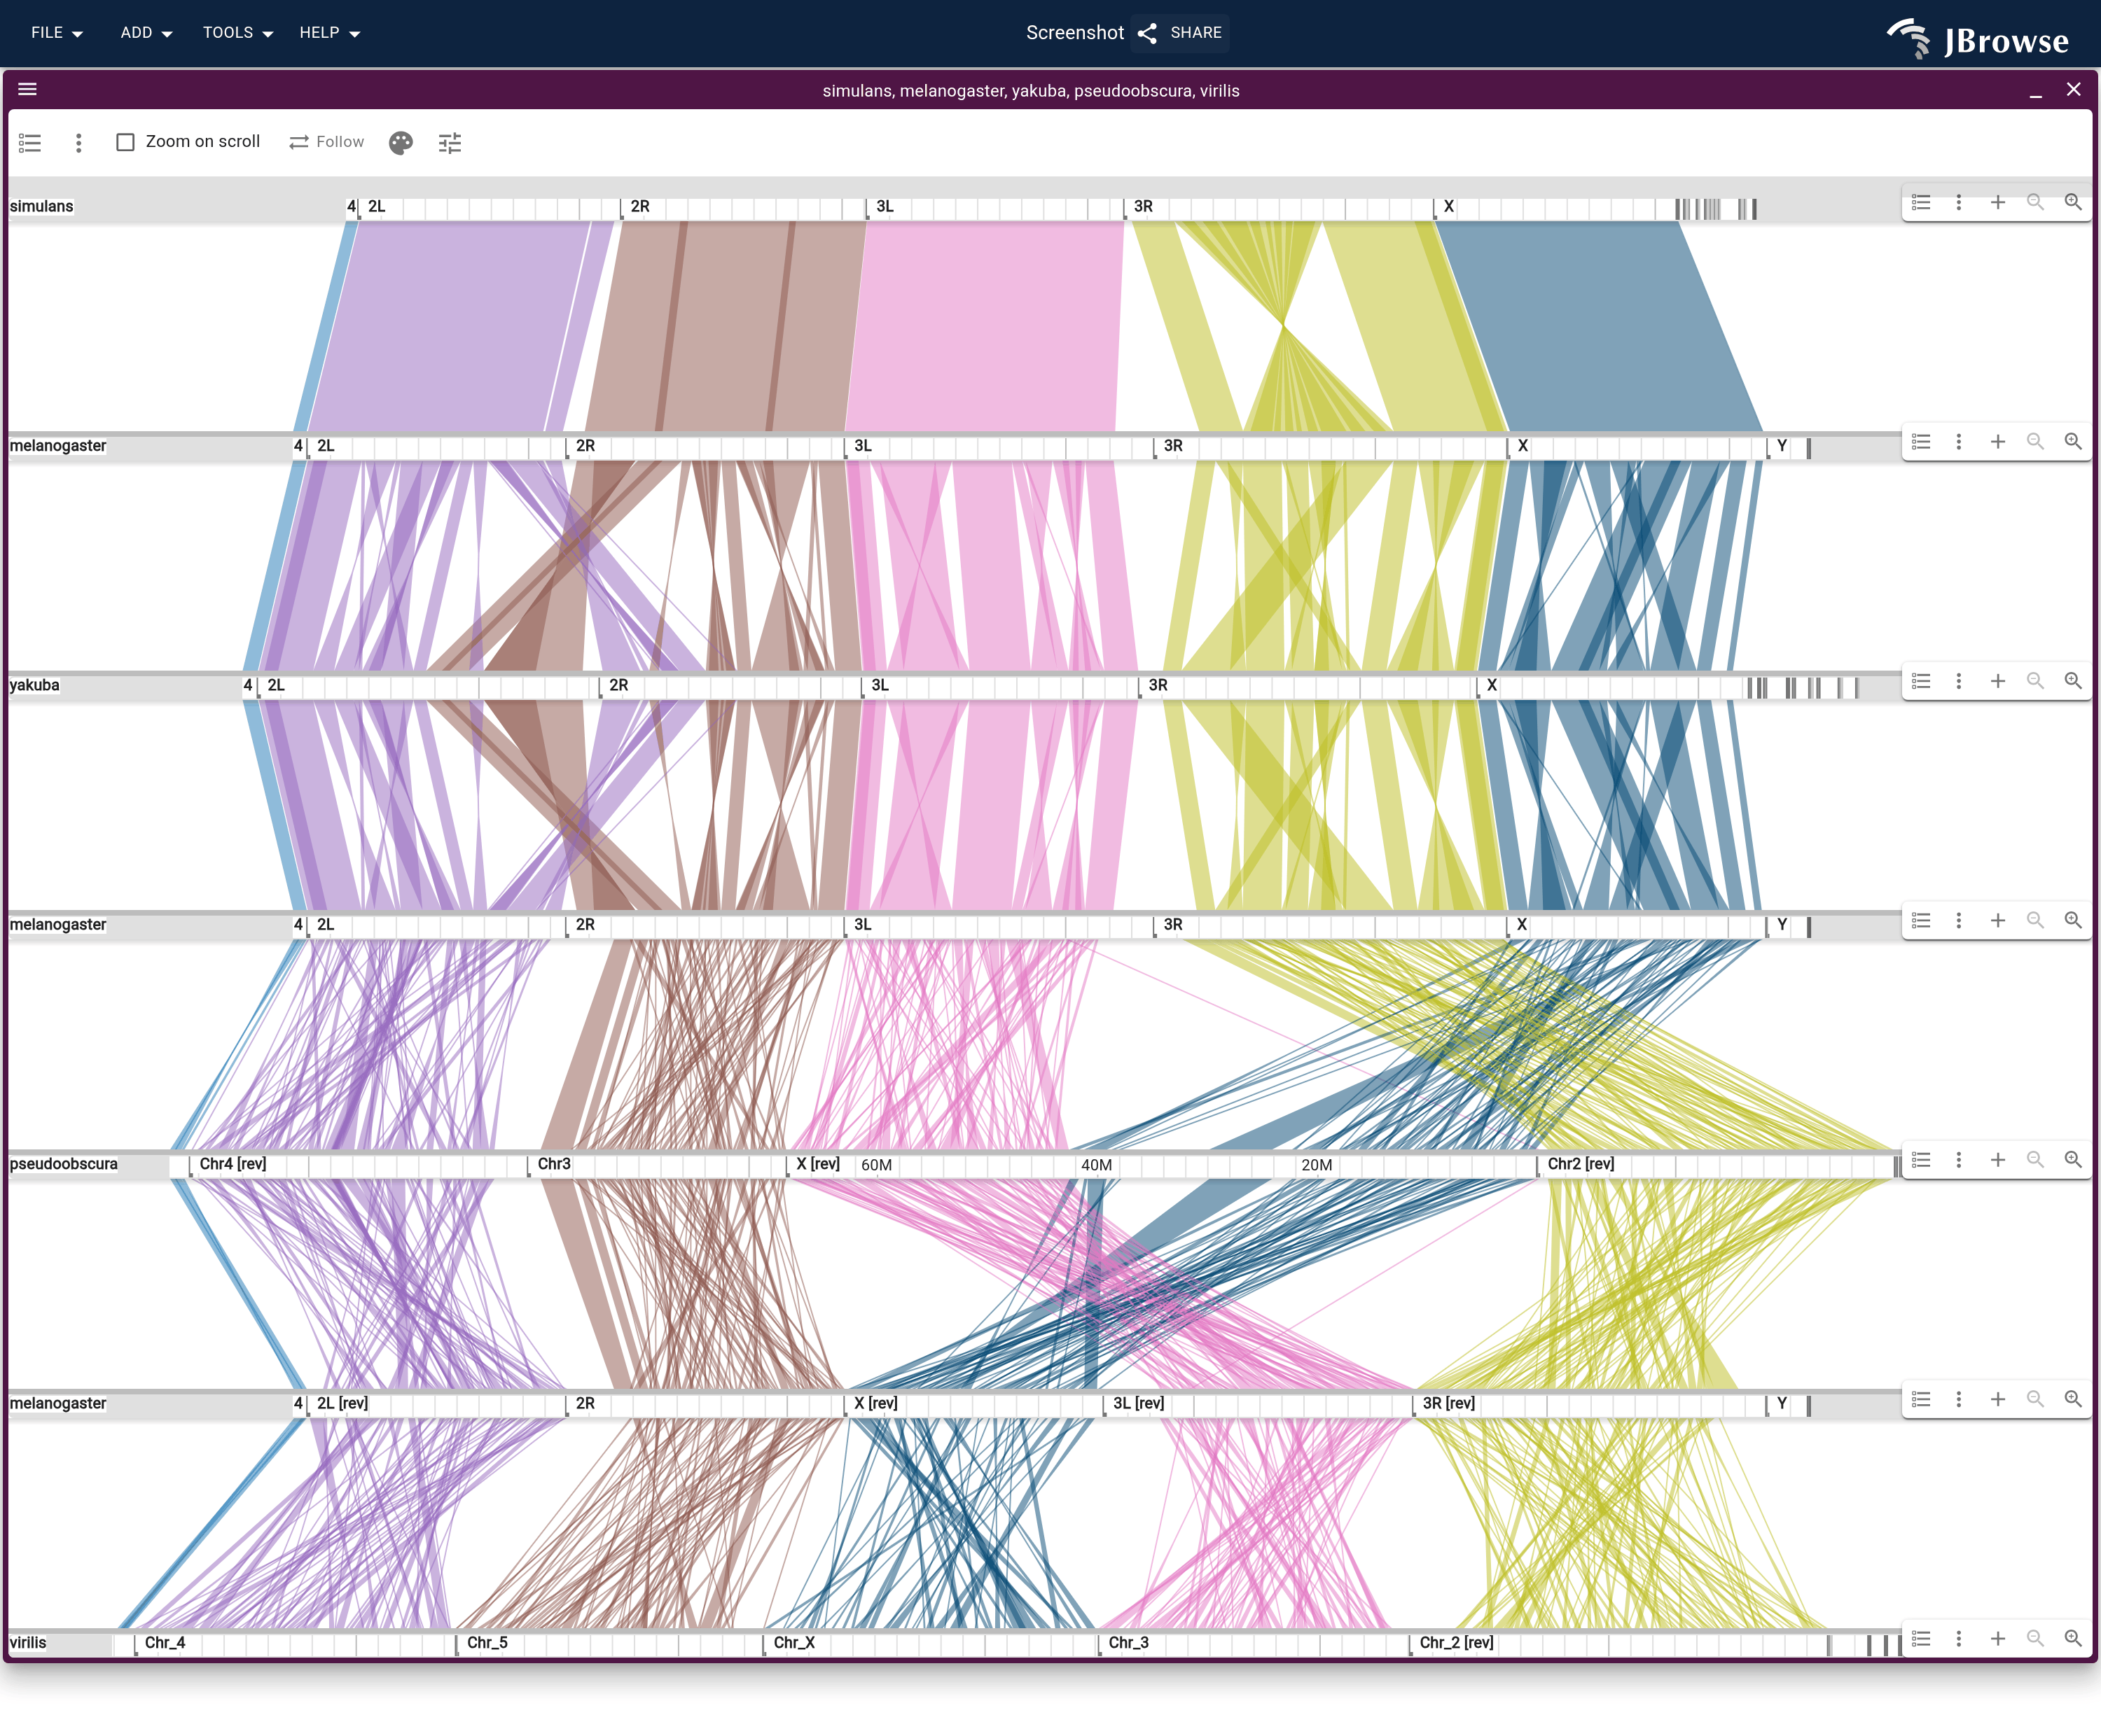Open the HELP dropdown menu
Screen dimensions: 2101x1736
click(x=329, y=33)
